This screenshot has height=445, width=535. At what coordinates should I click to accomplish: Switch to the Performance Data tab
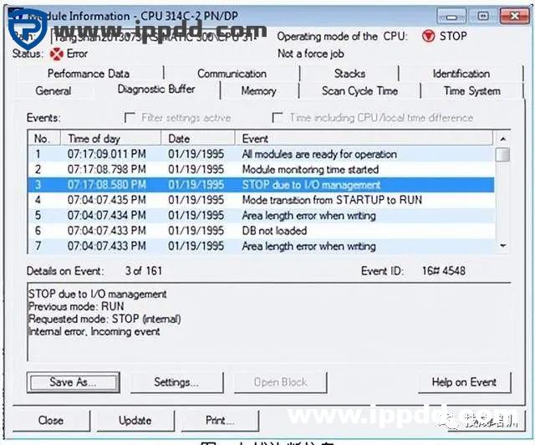pos(89,74)
